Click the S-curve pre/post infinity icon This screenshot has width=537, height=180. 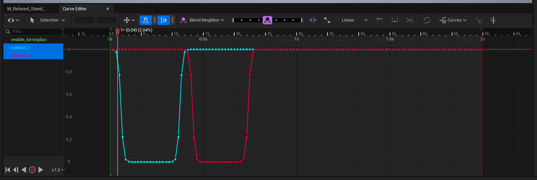pos(427,20)
